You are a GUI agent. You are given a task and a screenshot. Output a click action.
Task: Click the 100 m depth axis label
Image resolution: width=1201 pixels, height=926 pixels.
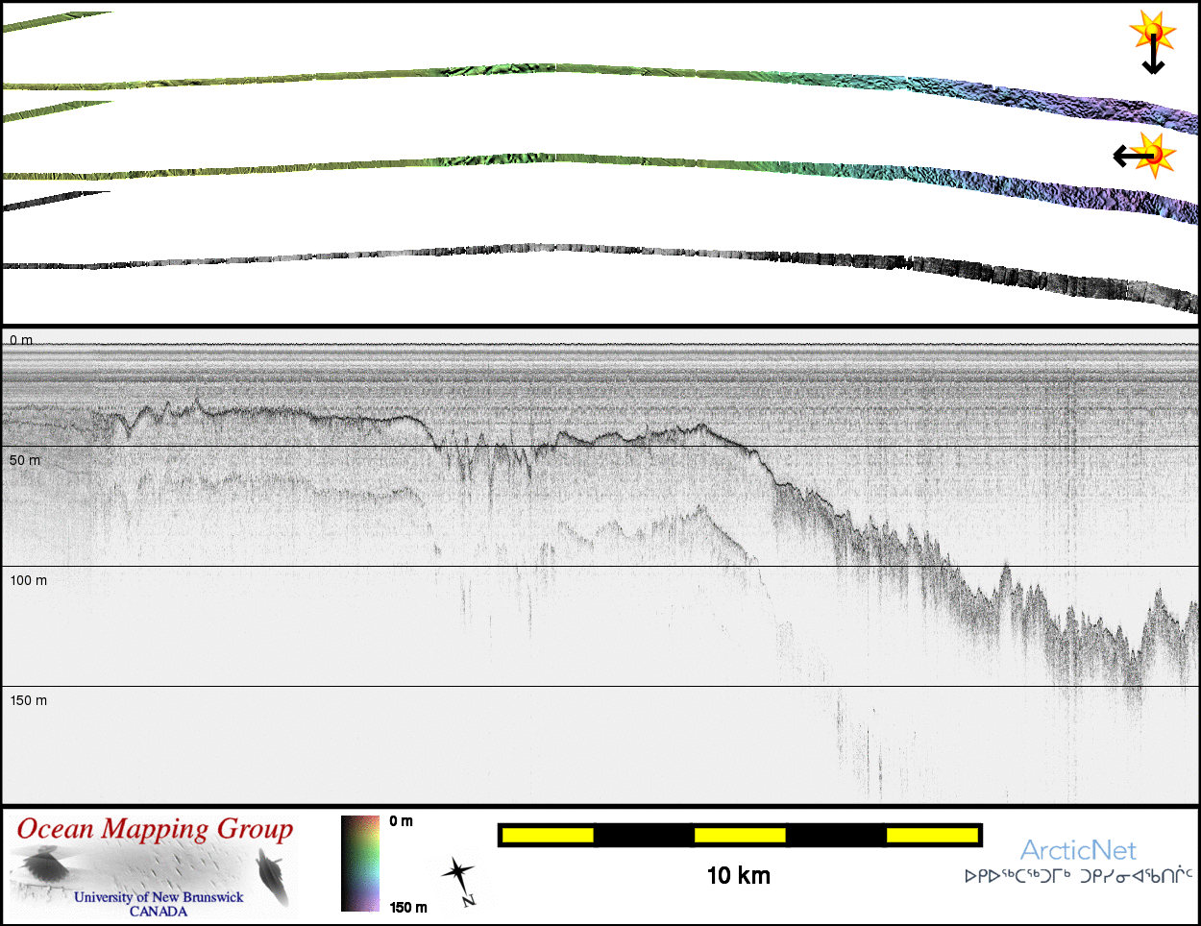pyautogui.click(x=28, y=580)
